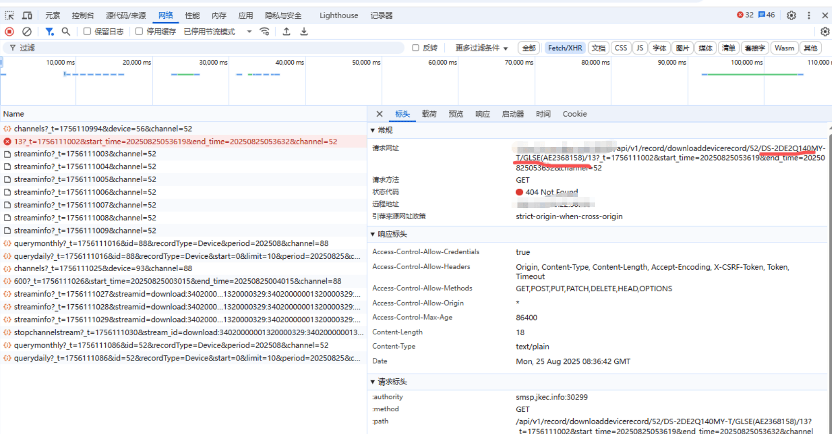This screenshot has height=434, width=832.
Task: Select the JS type filter button
Action: pos(640,48)
